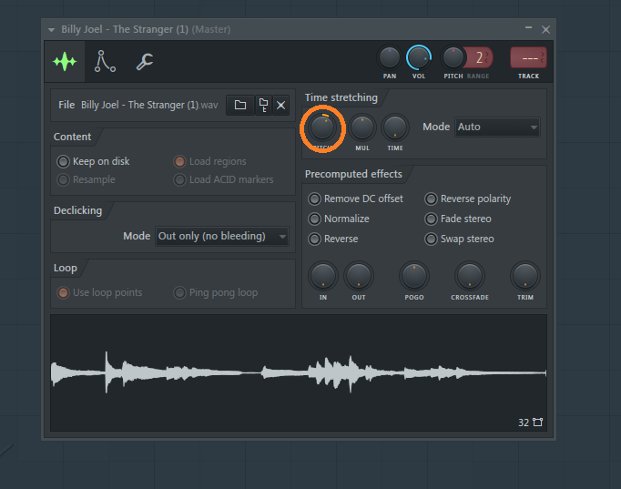Open the miscellaneous wrench settings tab
621x489 pixels.
[x=145, y=62]
